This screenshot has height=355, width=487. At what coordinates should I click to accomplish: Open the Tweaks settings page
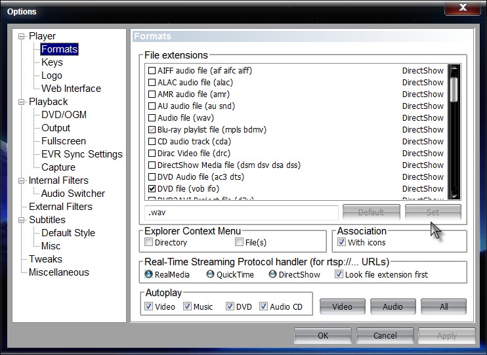pos(45,259)
